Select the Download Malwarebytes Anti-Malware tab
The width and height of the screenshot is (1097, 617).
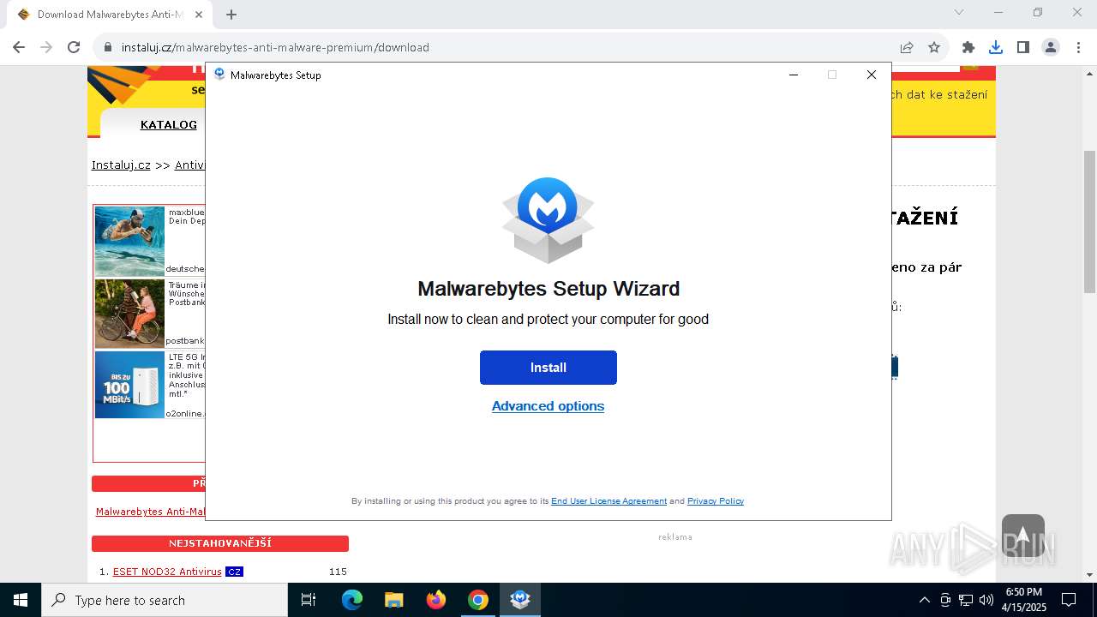[x=110, y=15]
